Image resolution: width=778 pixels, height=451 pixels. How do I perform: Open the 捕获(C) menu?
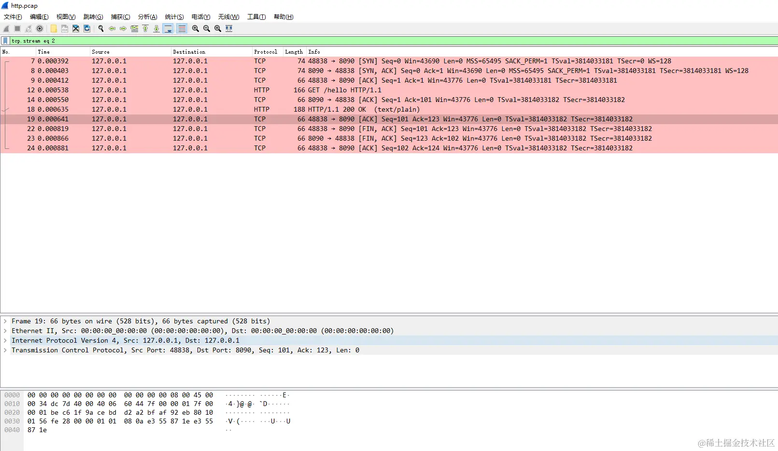click(121, 17)
